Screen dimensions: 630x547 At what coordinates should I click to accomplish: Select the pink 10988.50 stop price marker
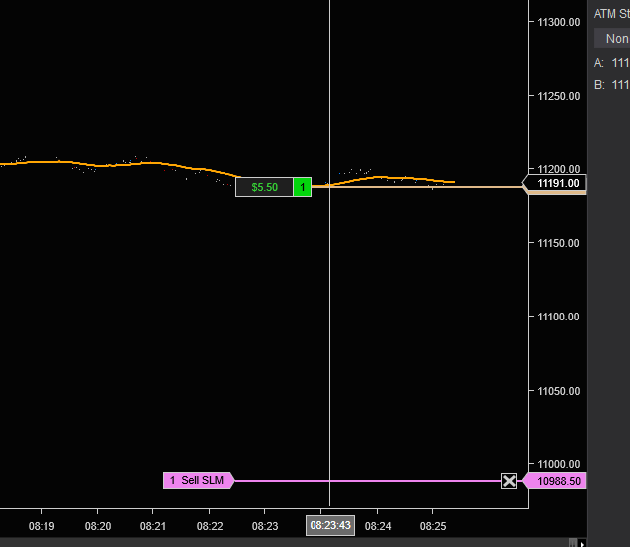[555, 481]
